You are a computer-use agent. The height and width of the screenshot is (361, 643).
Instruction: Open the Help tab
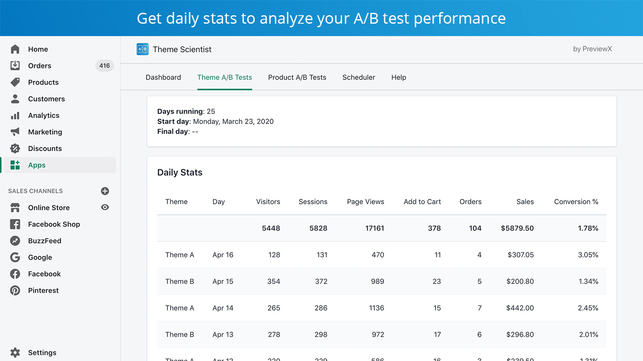(399, 77)
